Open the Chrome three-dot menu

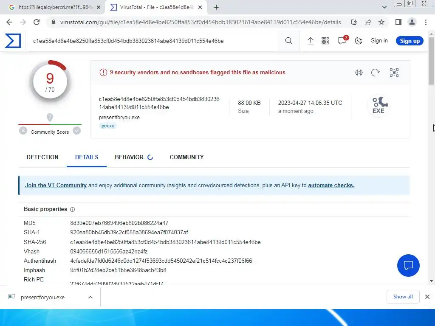click(426, 22)
